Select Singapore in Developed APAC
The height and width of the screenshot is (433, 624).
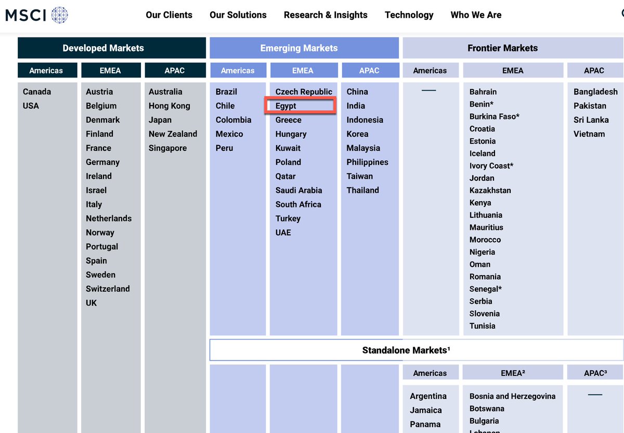click(167, 148)
